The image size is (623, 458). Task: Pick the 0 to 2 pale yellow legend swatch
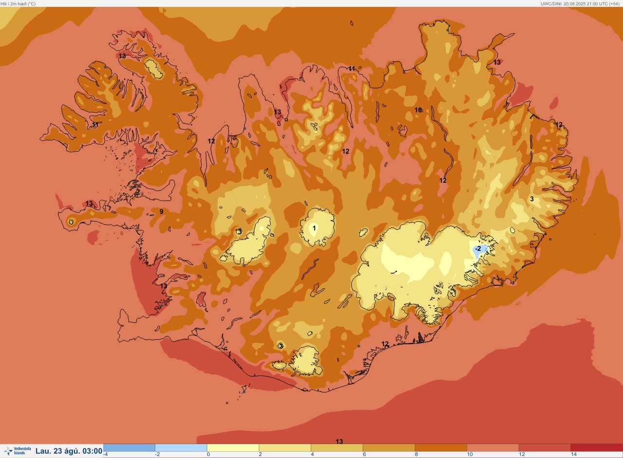coord(233,448)
